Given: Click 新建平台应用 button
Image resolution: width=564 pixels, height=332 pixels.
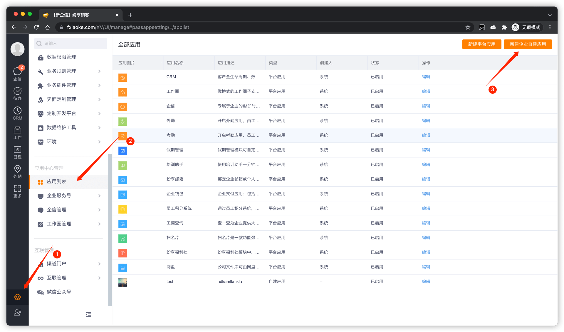Looking at the screenshot, I should [x=481, y=44].
